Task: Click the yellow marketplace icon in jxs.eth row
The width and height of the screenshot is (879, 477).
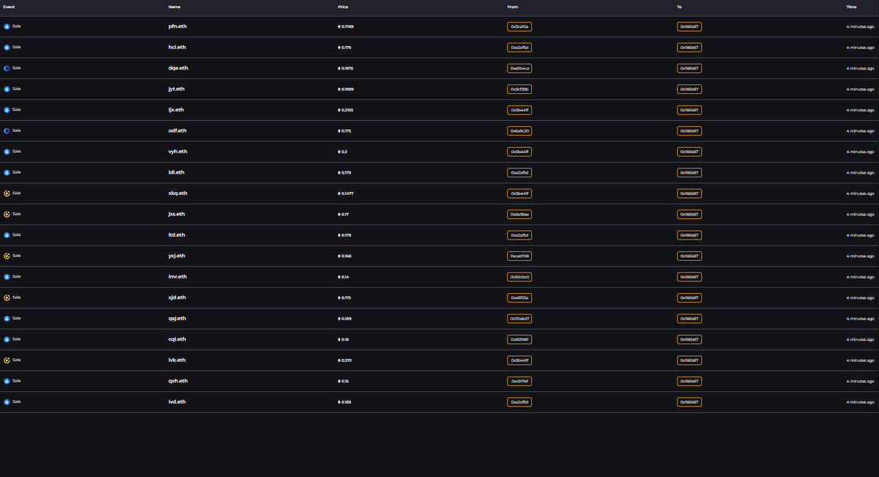Action: coord(7,214)
